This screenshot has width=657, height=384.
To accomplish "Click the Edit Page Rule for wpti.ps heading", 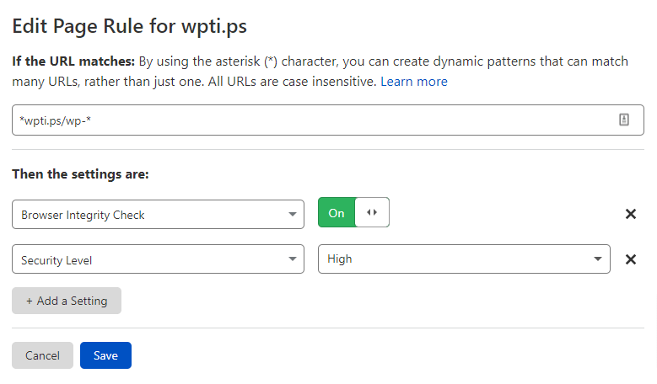I will pyautogui.click(x=130, y=26).
